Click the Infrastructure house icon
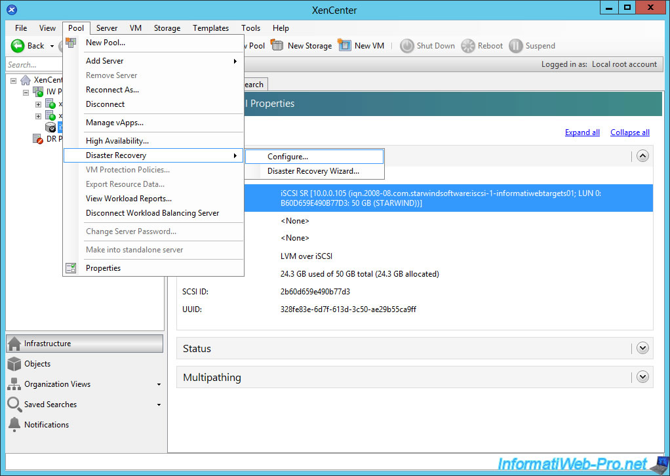The height and width of the screenshot is (476, 670). [x=14, y=344]
